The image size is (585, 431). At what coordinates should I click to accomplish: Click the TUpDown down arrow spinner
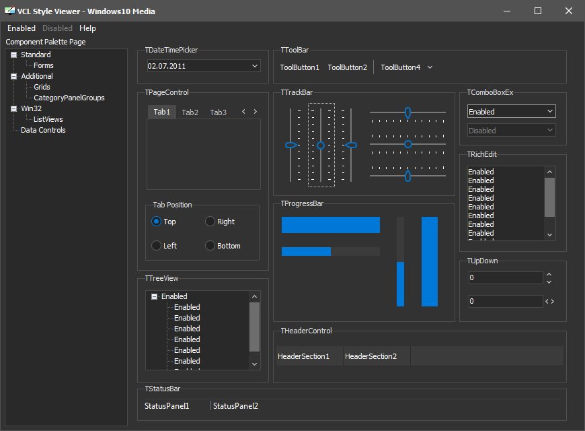(x=549, y=281)
